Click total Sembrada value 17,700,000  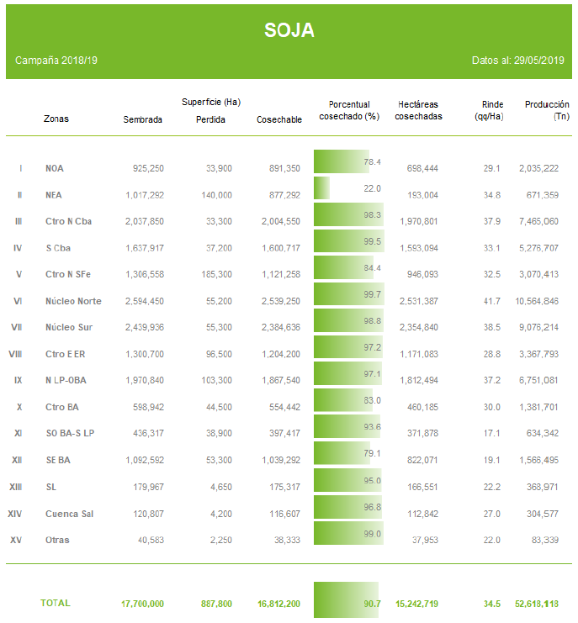[142, 604]
